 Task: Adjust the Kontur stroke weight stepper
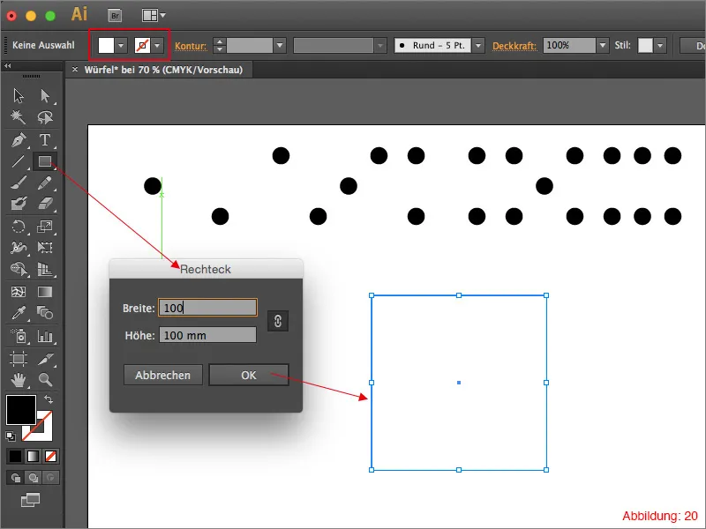(219, 46)
